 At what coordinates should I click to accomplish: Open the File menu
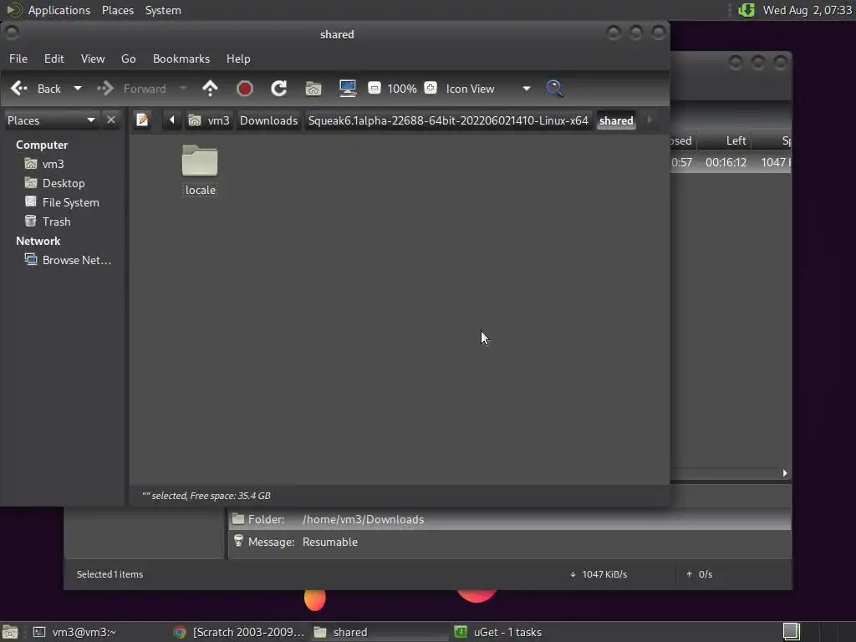pos(18,59)
